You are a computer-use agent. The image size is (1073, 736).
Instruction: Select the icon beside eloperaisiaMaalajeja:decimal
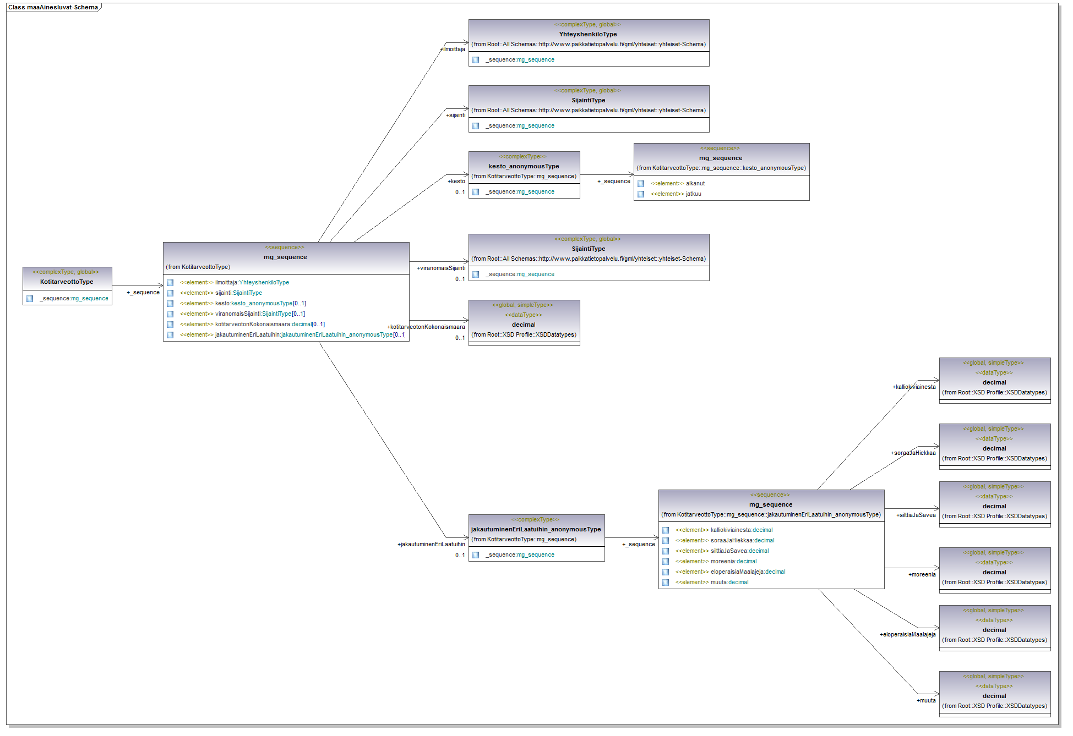666,572
